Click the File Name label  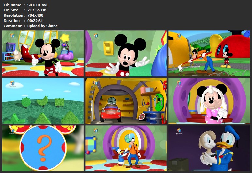pos(12,5)
